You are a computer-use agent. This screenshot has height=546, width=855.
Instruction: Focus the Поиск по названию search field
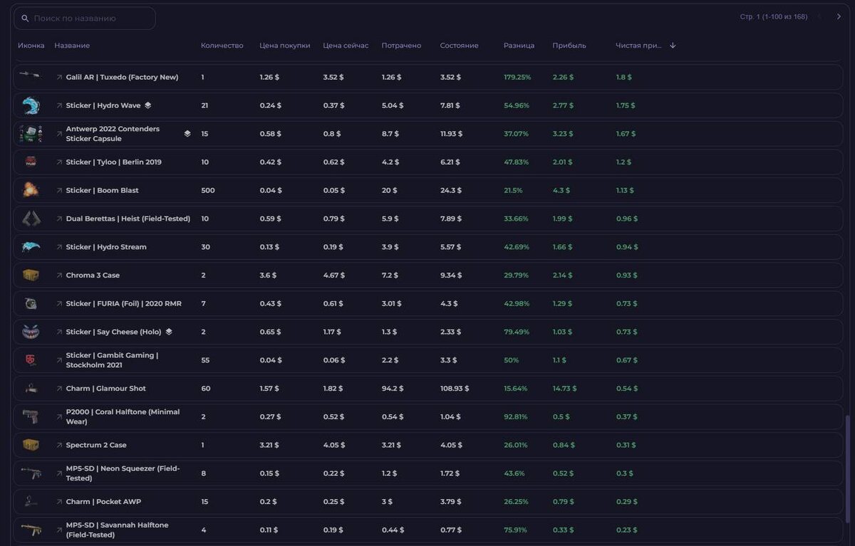tap(89, 19)
